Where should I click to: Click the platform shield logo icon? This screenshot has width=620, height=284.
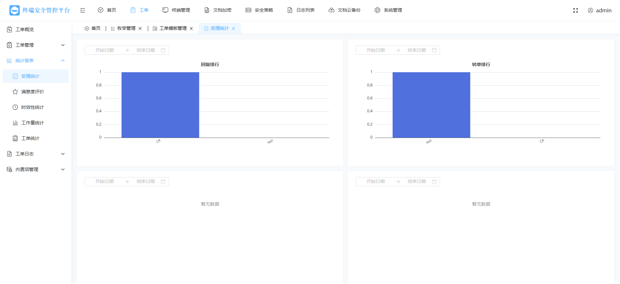(15, 10)
